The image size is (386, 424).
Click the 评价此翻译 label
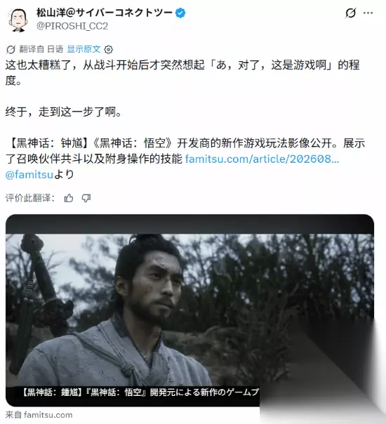coord(30,198)
